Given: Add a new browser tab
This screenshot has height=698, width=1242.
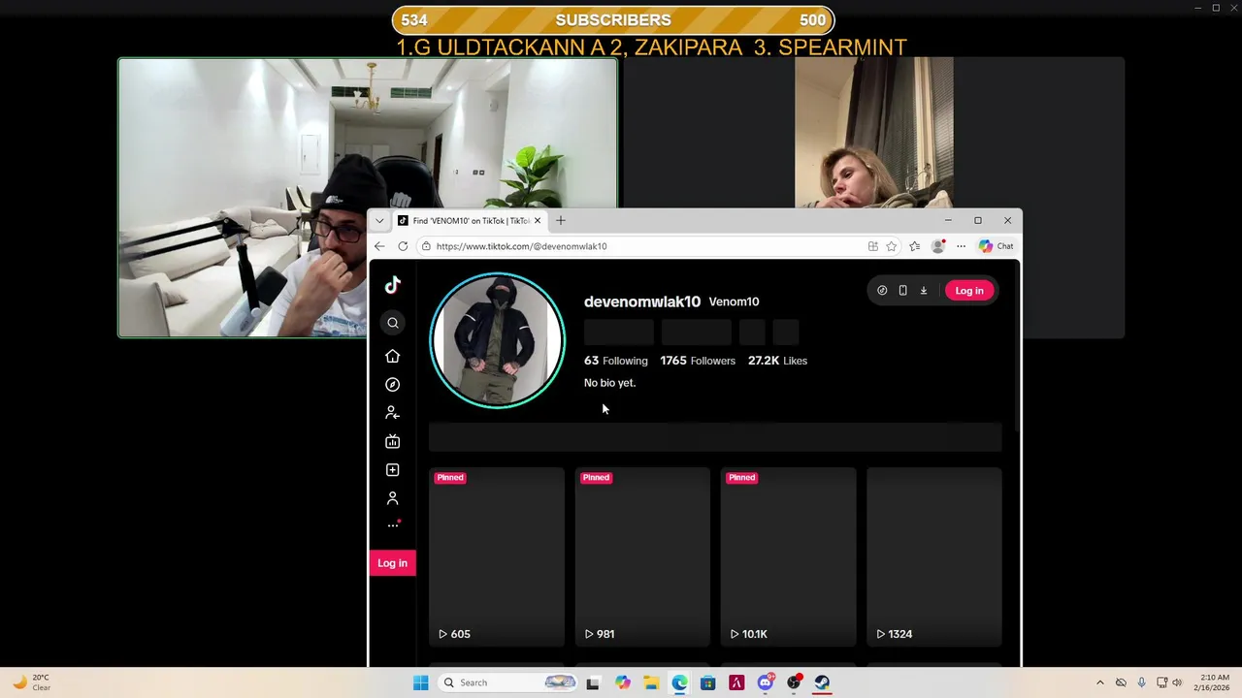Looking at the screenshot, I should (x=560, y=221).
